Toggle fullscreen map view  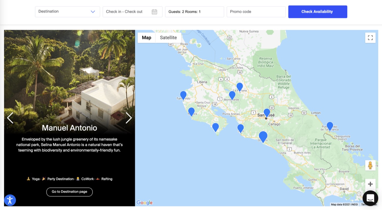click(x=370, y=38)
